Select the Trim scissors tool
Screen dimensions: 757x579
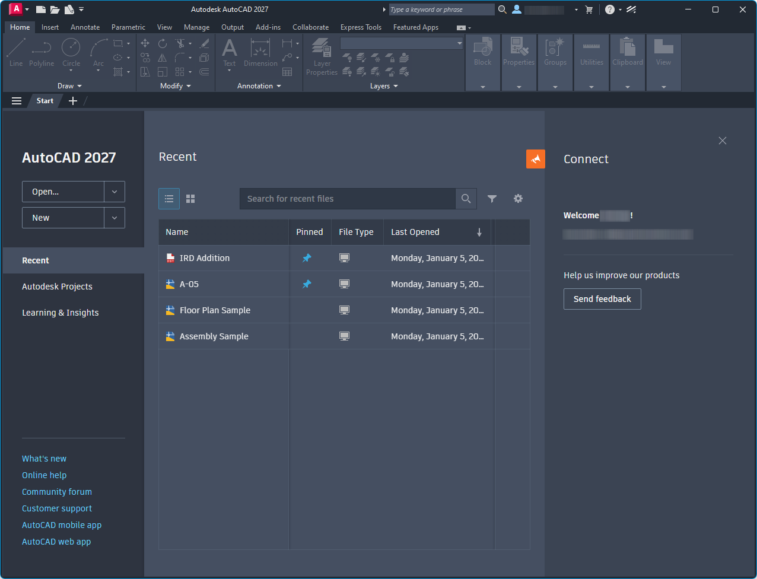180,43
